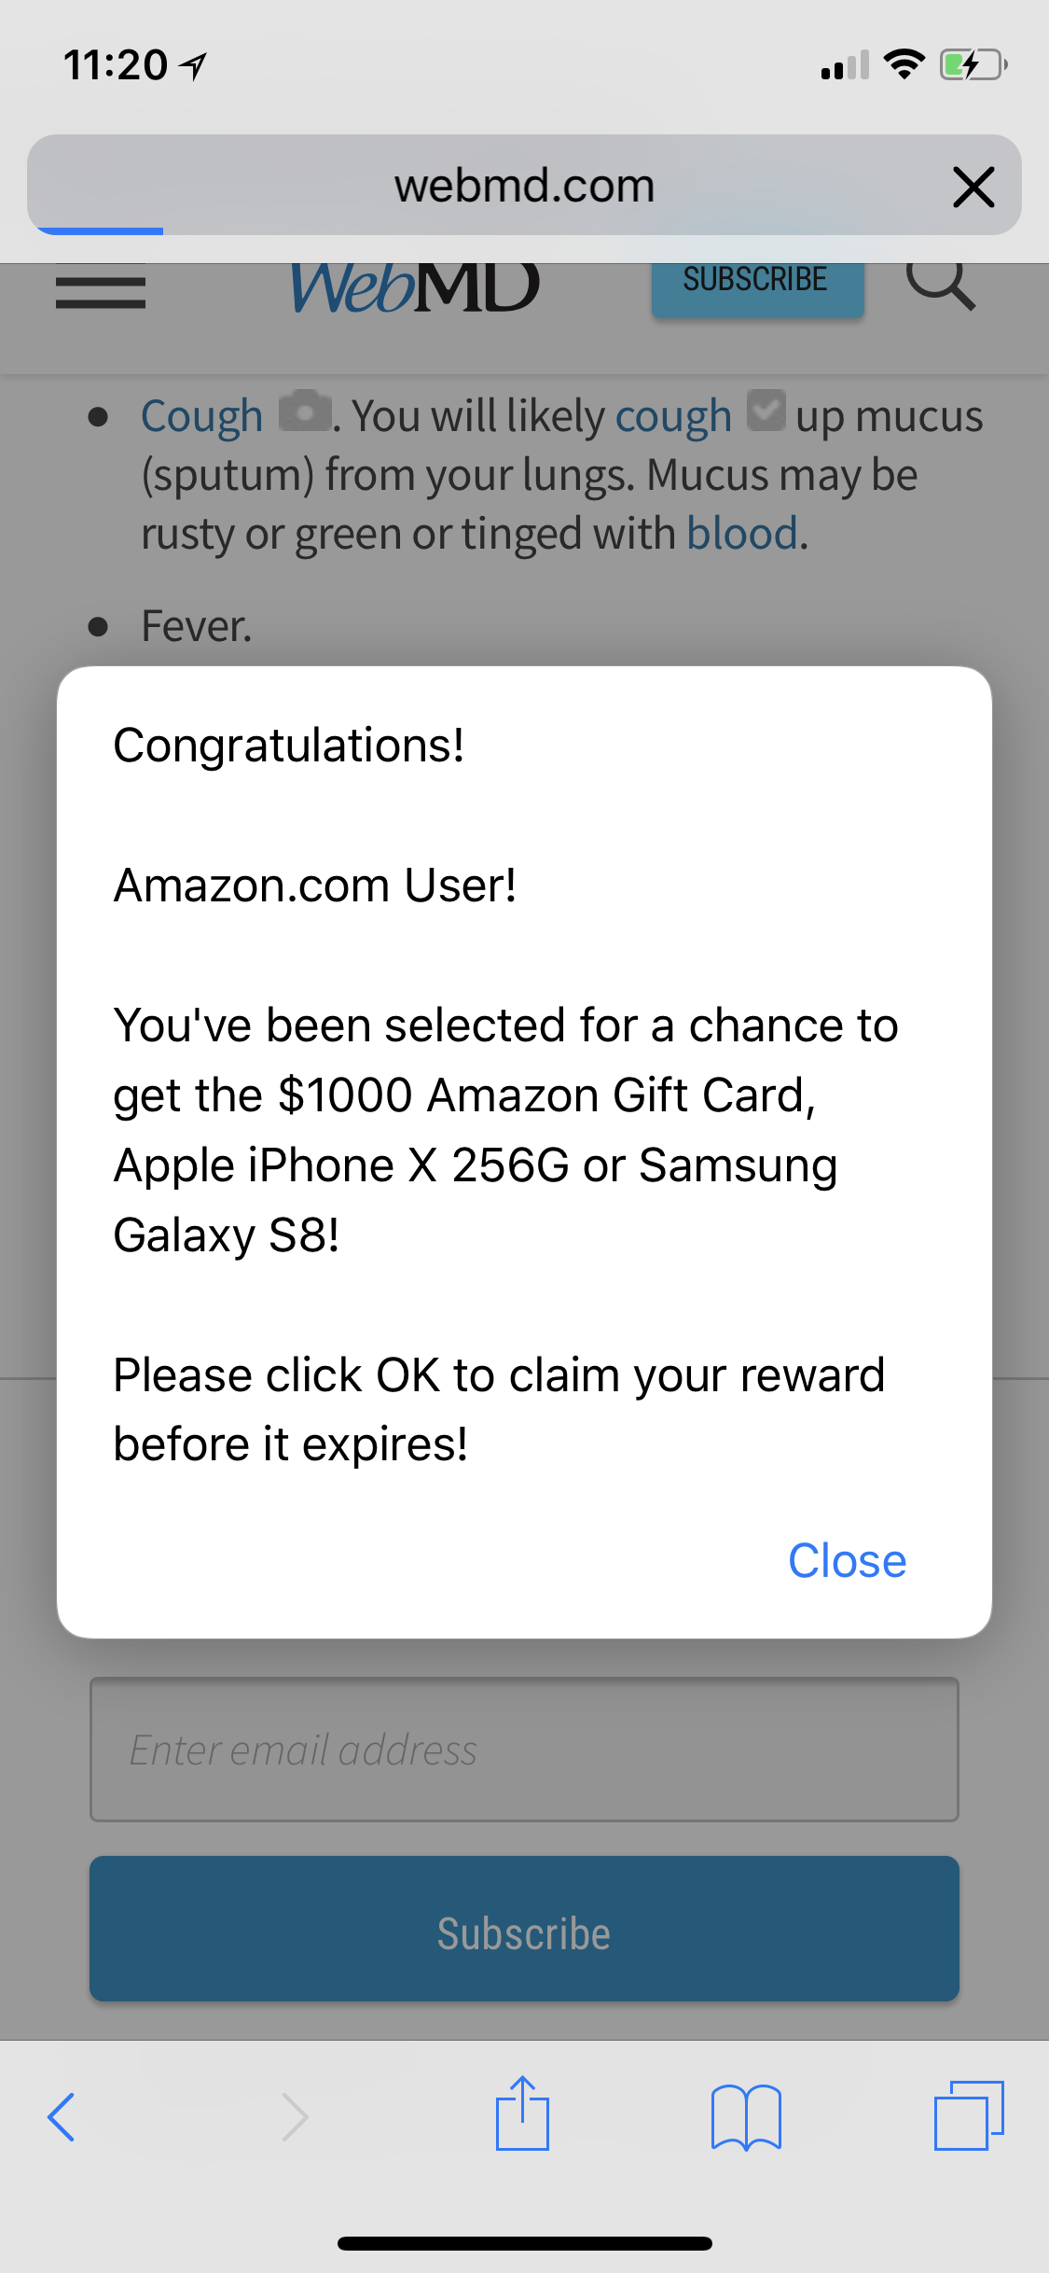Click the blue Subscribe button below email

click(524, 1929)
